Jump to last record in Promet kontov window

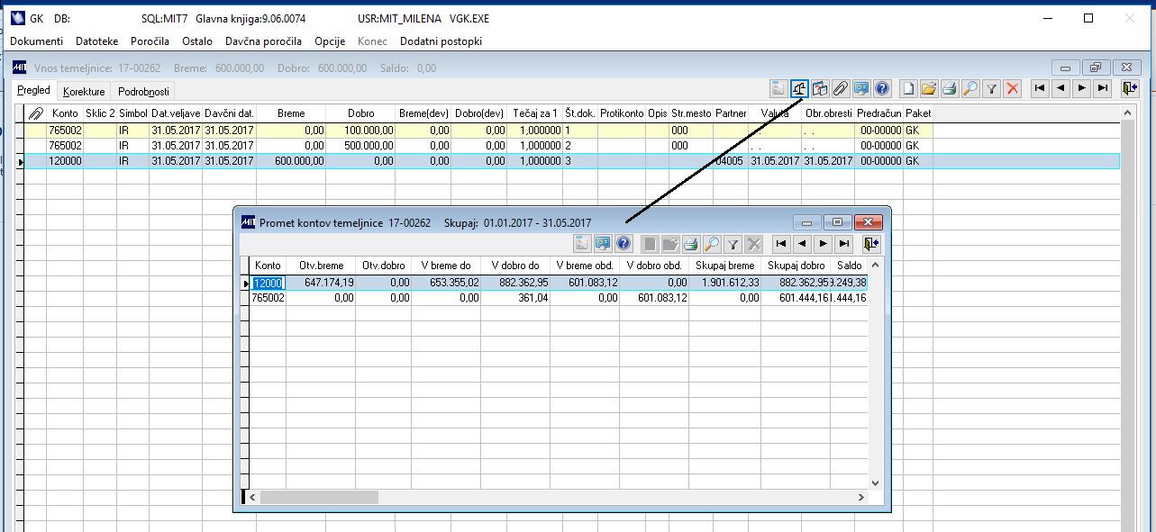point(844,244)
